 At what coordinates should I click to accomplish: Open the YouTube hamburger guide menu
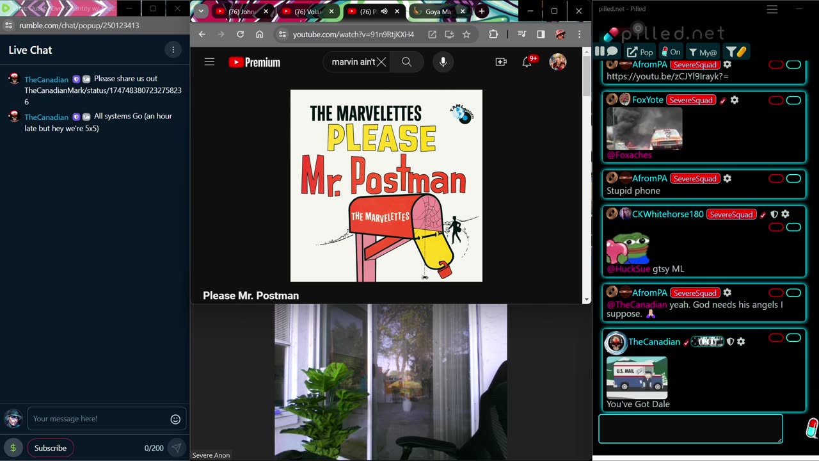tap(209, 62)
